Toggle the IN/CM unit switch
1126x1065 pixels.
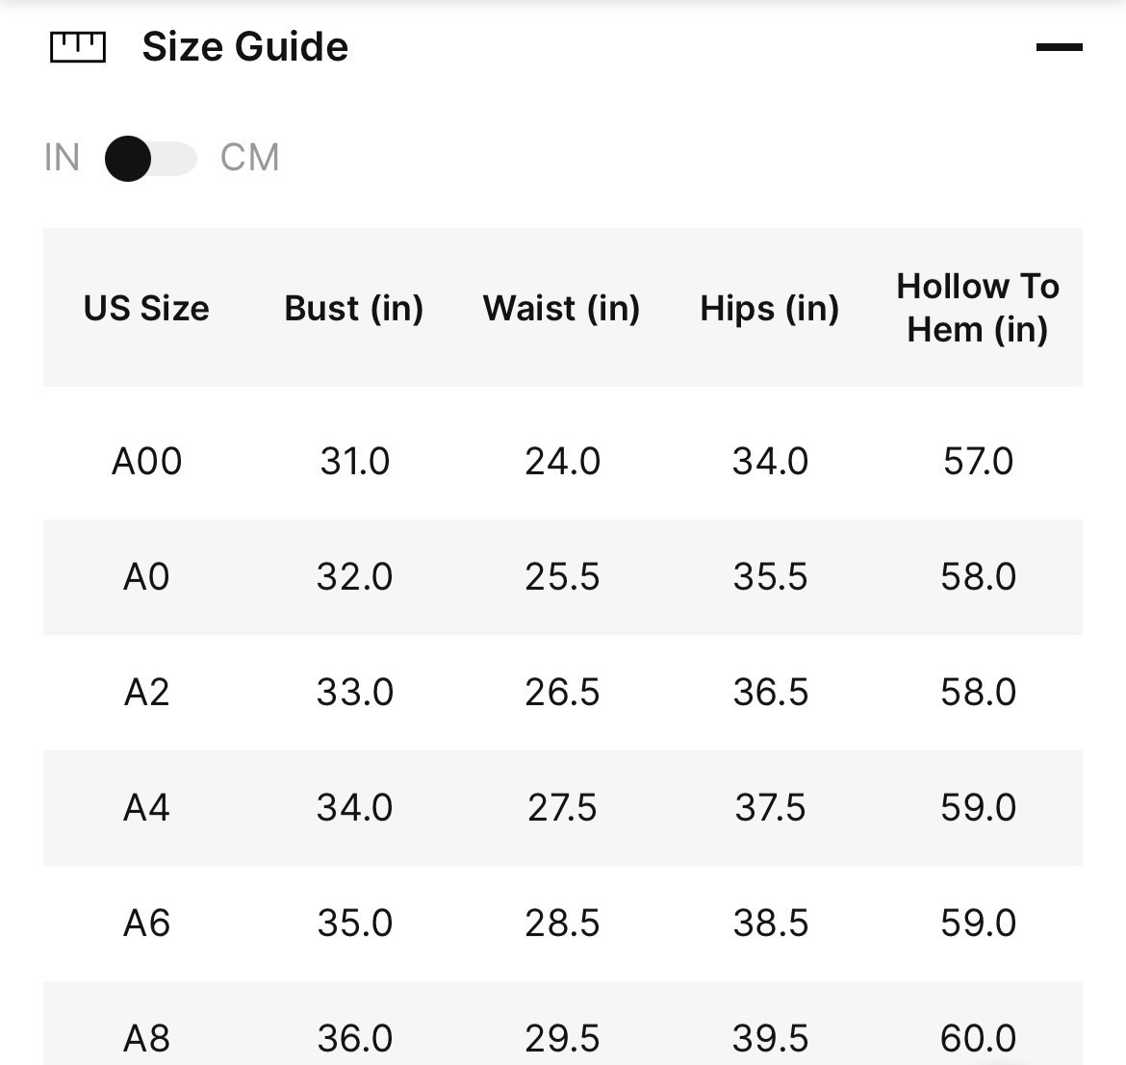coord(151,159)
